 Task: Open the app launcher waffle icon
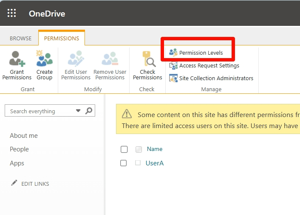tap(11, 13)
